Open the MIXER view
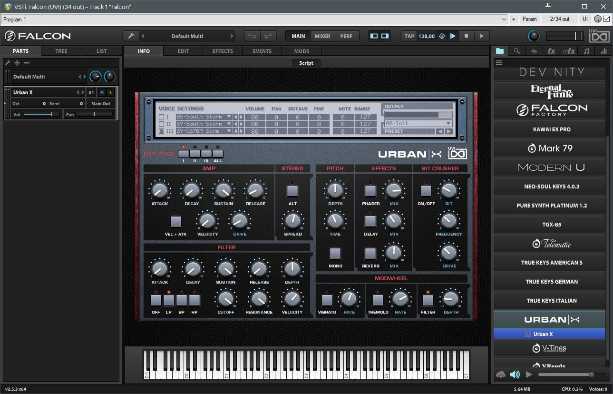This screenshot has height=394, width=613. click(322, 36)
